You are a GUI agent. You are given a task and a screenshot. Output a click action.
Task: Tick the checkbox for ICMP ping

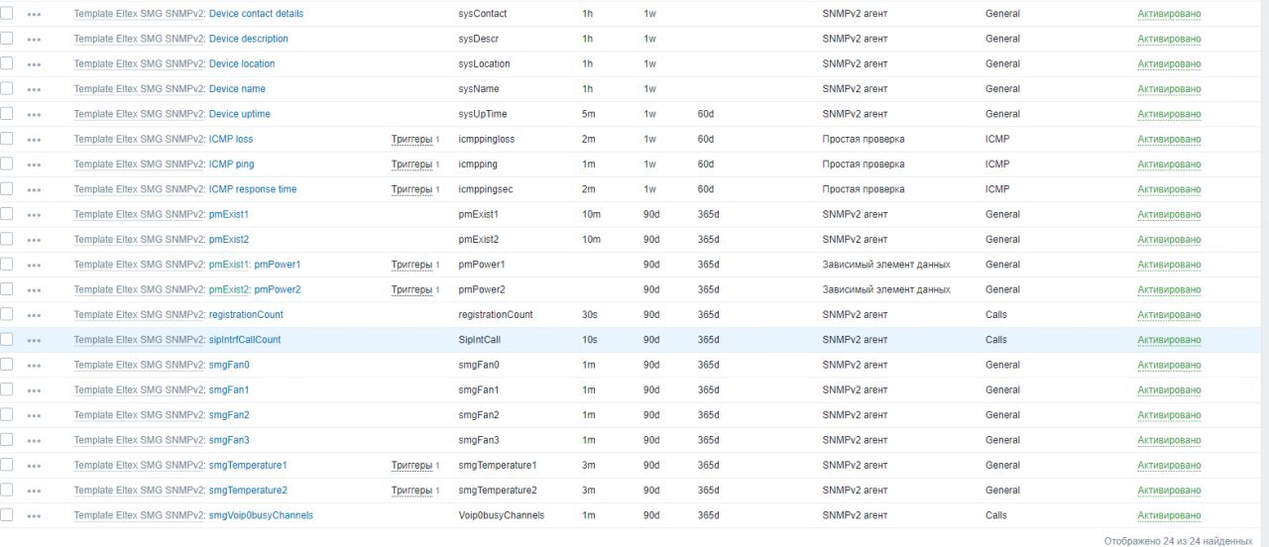point(7,164)
